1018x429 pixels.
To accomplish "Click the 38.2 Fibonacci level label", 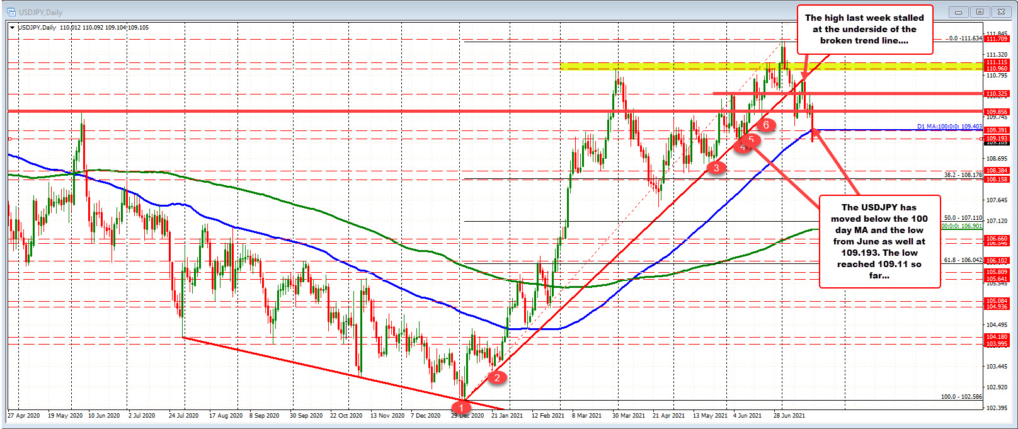I will [x=963, y=175].
